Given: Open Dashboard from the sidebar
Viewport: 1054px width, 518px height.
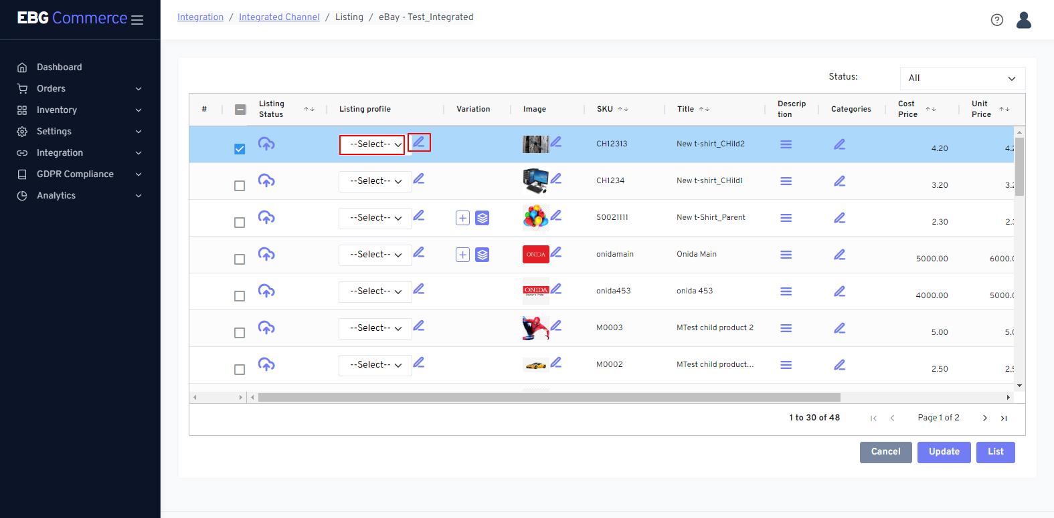Looking at the screenshot, I should click(59, 68).
